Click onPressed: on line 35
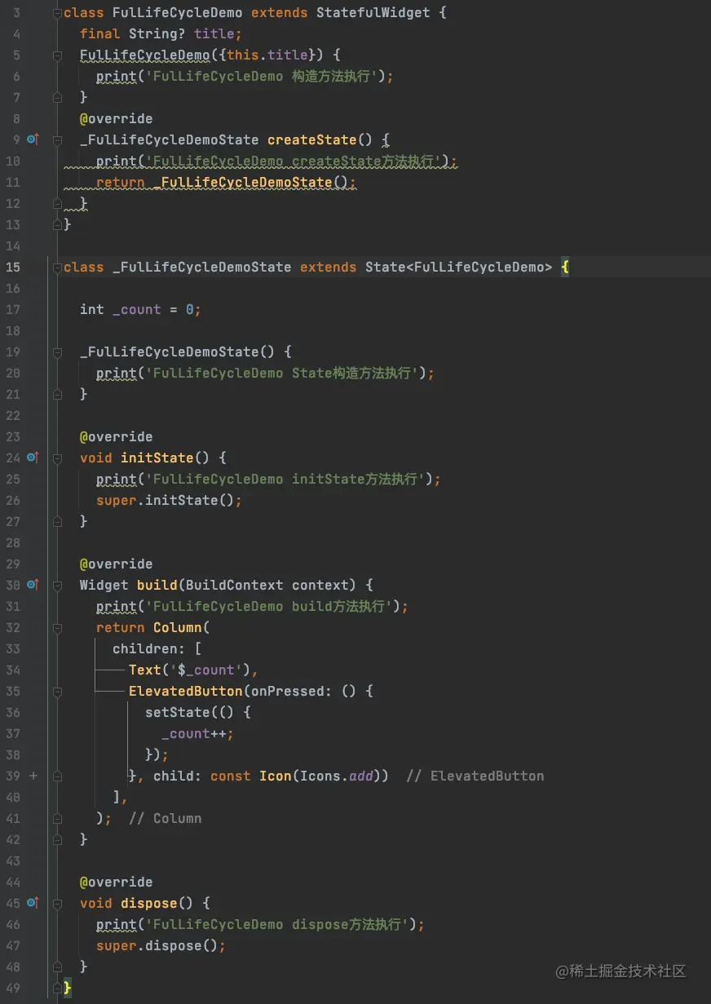711x1004 pixels. 291,691
